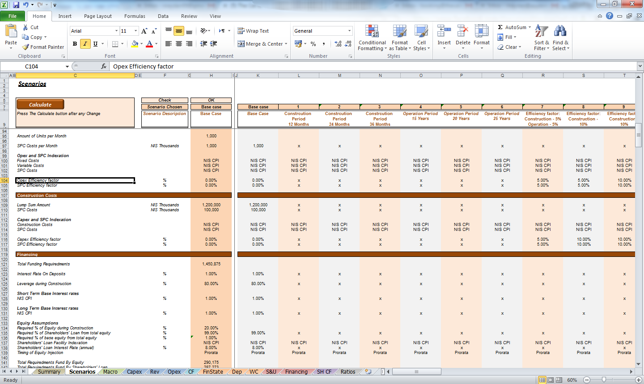Viewport: 644px width, 384px height.
Task: Toggle Center horizontal alignment
Action: [179, 44]
